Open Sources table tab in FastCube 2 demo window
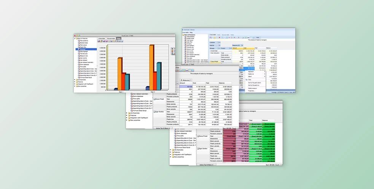Image resolution: width=374 pixels, height=189 pixels. click(x=225, y=35)
